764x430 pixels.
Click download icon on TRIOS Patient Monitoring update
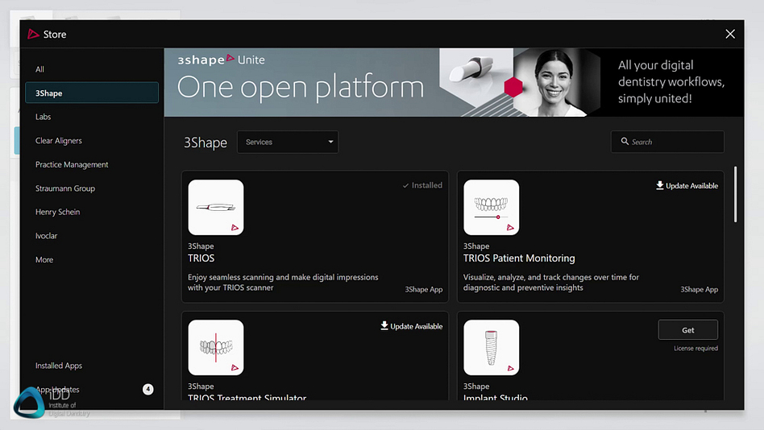click(660, 185)
